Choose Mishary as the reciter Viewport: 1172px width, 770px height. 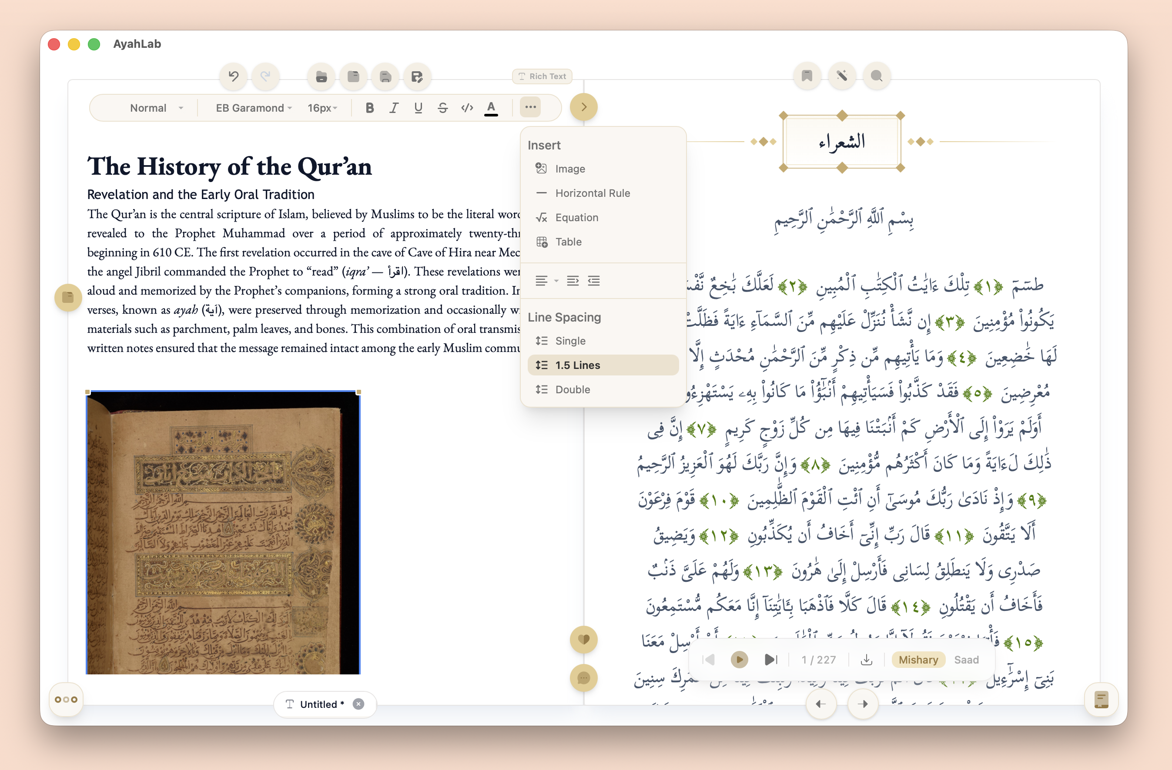click(x=918, y=659)
